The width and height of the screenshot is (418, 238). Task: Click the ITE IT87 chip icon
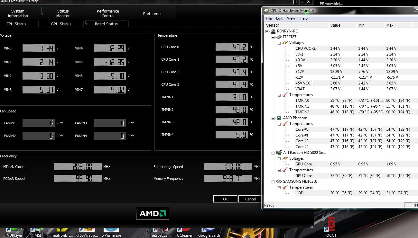[279, 37]
